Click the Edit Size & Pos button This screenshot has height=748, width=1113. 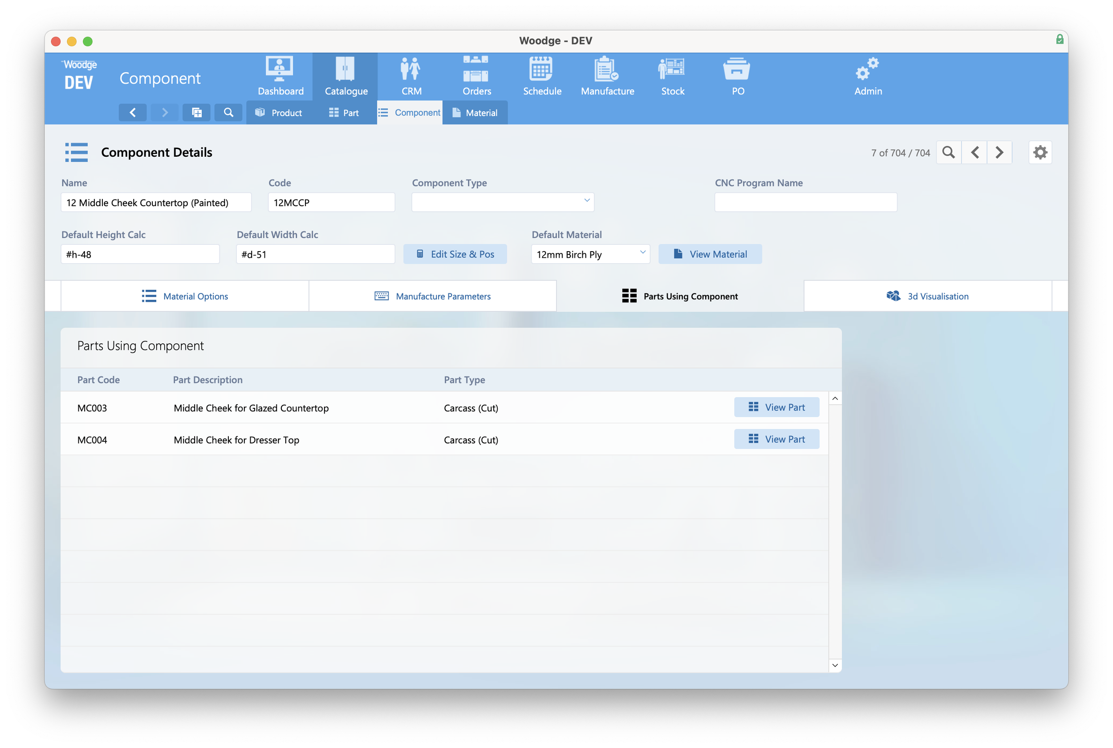pyautogui.click(x=455, y=254)
